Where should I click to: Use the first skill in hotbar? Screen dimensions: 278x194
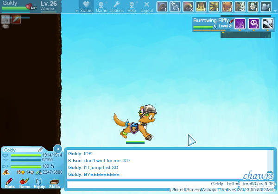point(162,6)
